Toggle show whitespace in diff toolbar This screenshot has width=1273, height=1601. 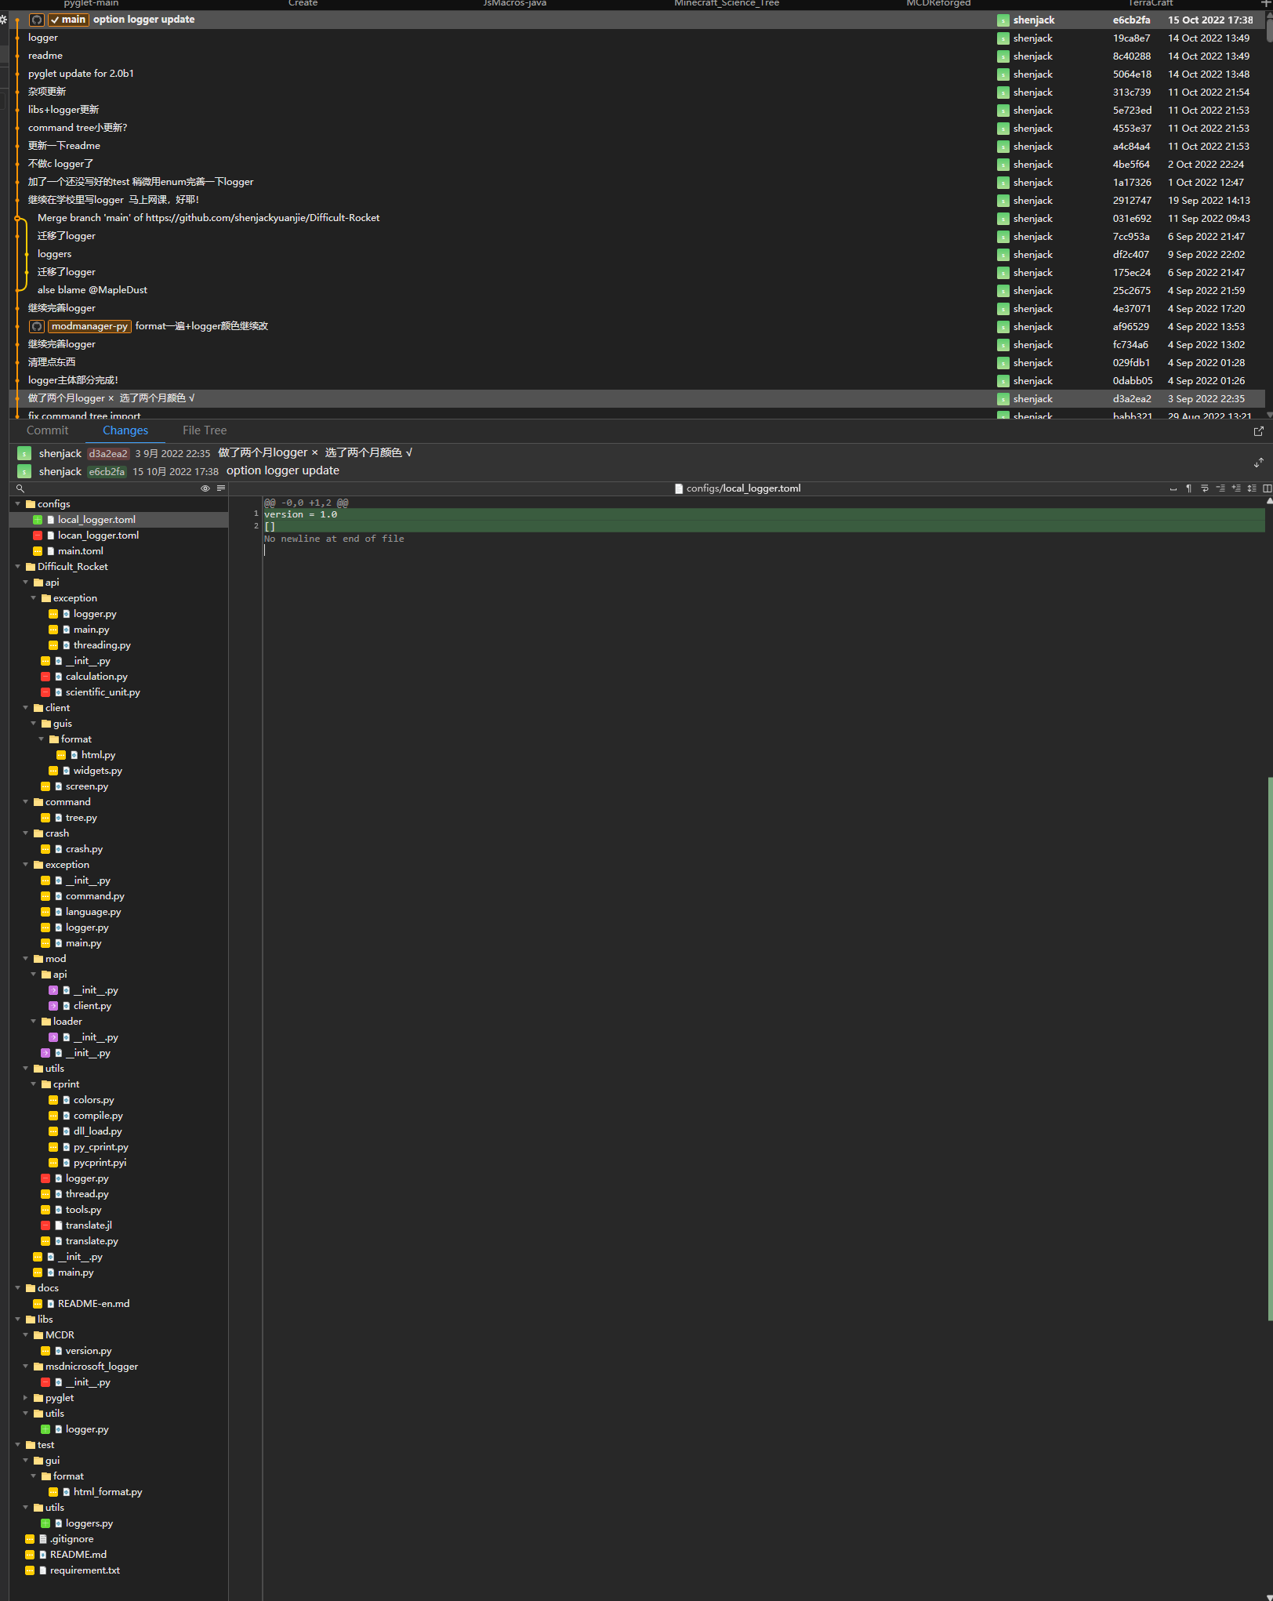coord(1173,488)
